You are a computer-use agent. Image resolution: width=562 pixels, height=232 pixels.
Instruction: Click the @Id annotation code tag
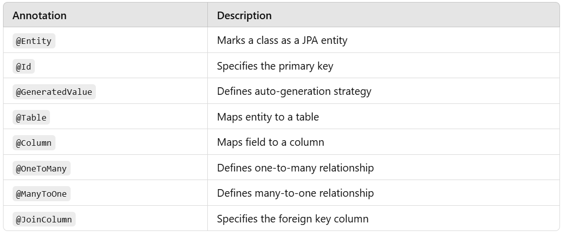click(x=25, y=67)
